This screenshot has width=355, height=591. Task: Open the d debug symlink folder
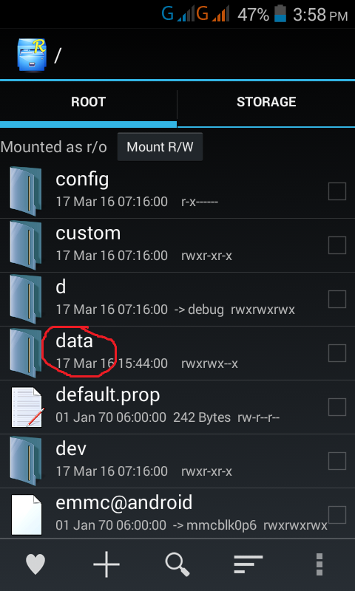(x=177, y=299)
